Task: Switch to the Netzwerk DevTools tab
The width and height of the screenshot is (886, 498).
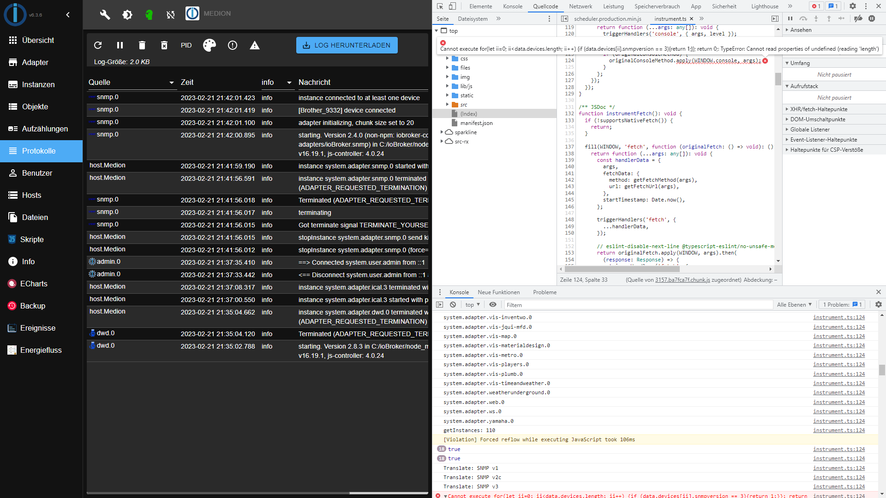Action: (x=581, y=6)
